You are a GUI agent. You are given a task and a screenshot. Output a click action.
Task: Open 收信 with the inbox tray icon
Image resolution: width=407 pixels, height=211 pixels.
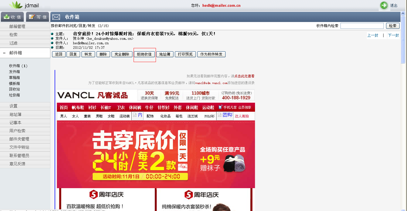[12, 17]
